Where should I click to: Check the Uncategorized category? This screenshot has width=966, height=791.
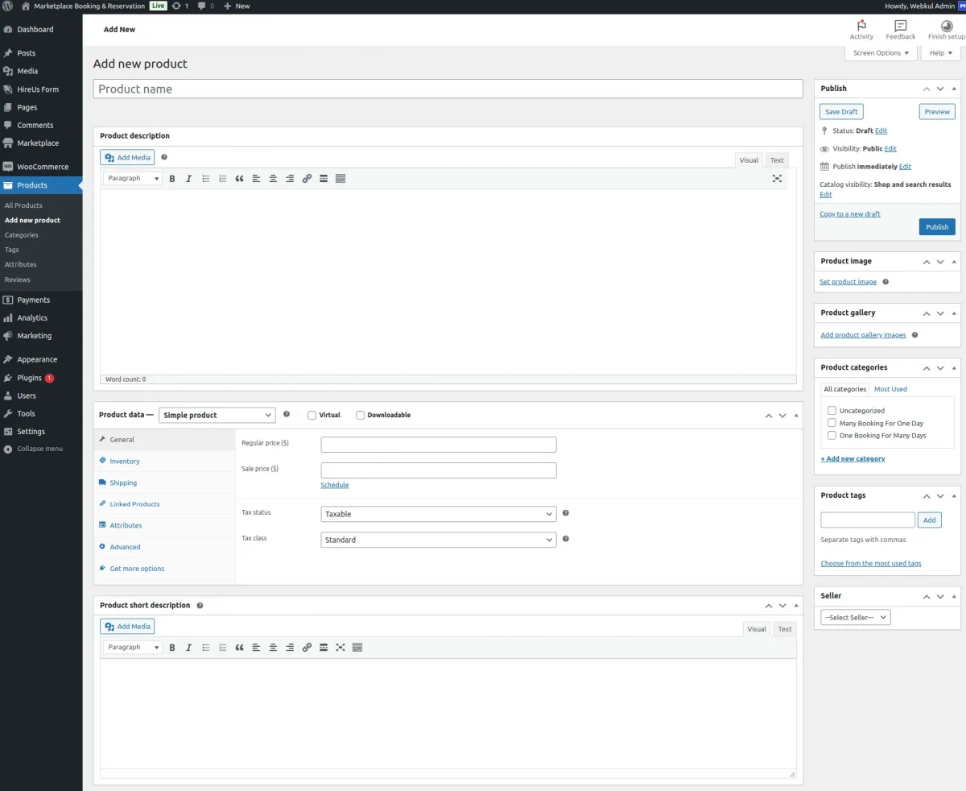(832, 410)
